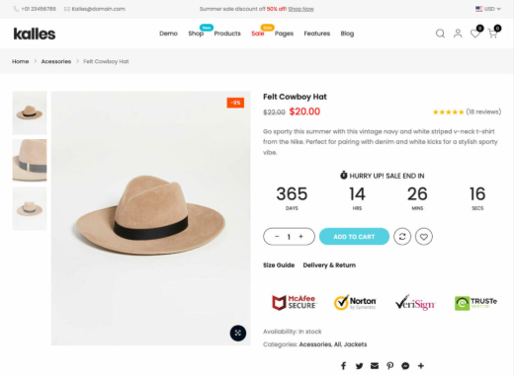This screenshot has height=375, width=514.
Task: View wishlist via header heart icon
Action: [474, 34]
